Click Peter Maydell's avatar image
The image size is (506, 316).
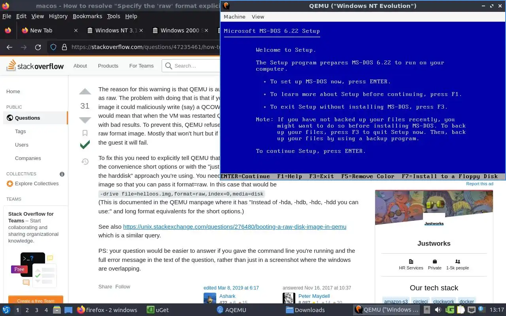[289, 298]
